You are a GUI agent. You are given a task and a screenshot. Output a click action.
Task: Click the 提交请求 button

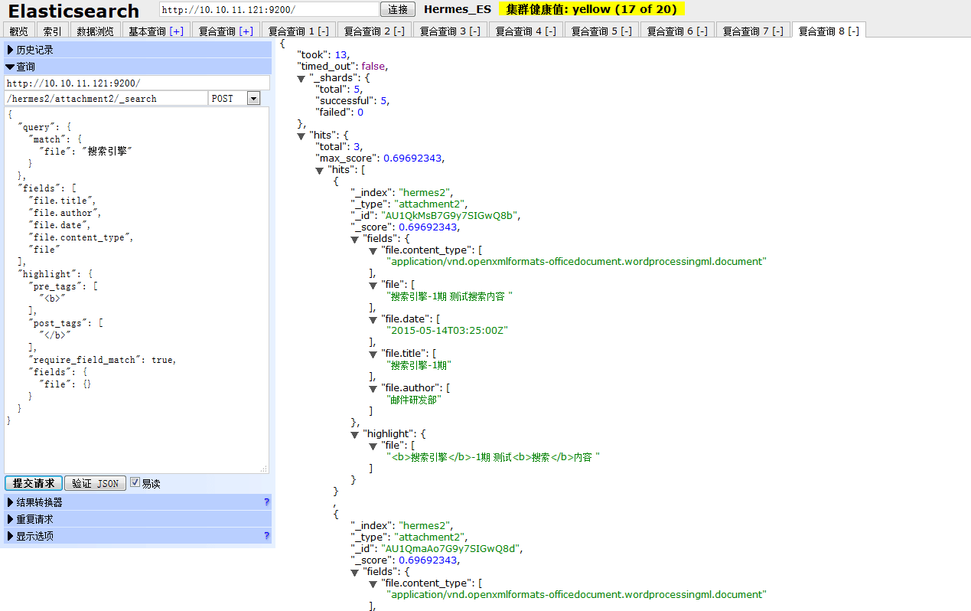(x=34, y=483)
